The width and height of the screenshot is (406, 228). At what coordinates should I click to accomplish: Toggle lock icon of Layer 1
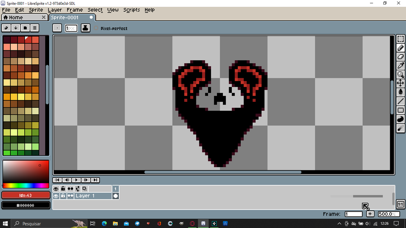click(63, 196)
